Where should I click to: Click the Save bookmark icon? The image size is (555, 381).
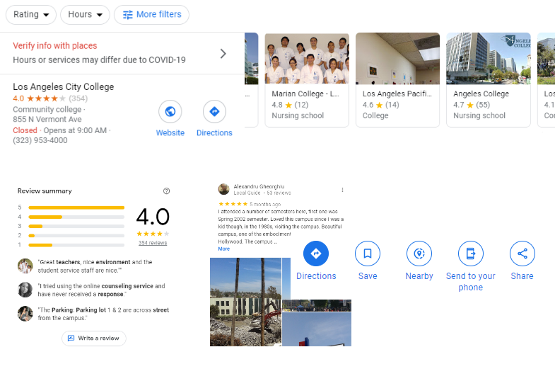point(368,254)
